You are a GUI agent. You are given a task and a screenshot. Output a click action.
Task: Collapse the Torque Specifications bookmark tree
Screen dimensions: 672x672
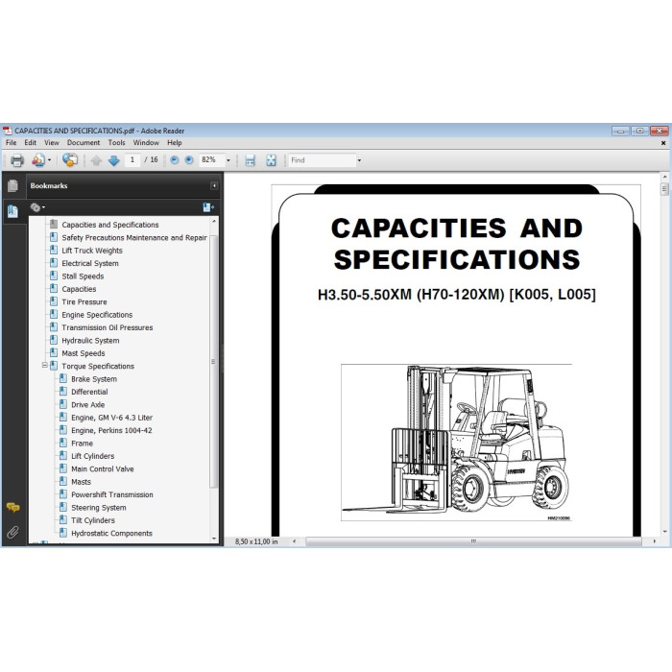pos(44,365)
